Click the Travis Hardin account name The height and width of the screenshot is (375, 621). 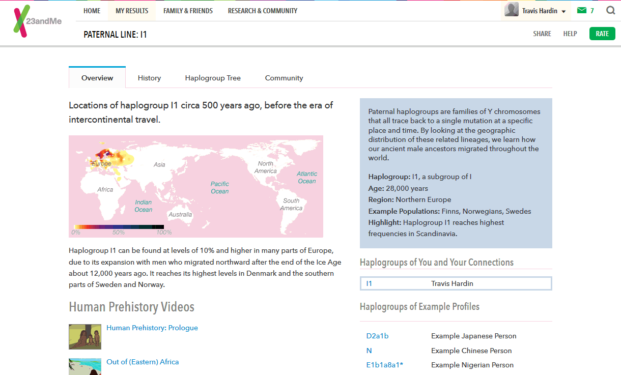540,11
